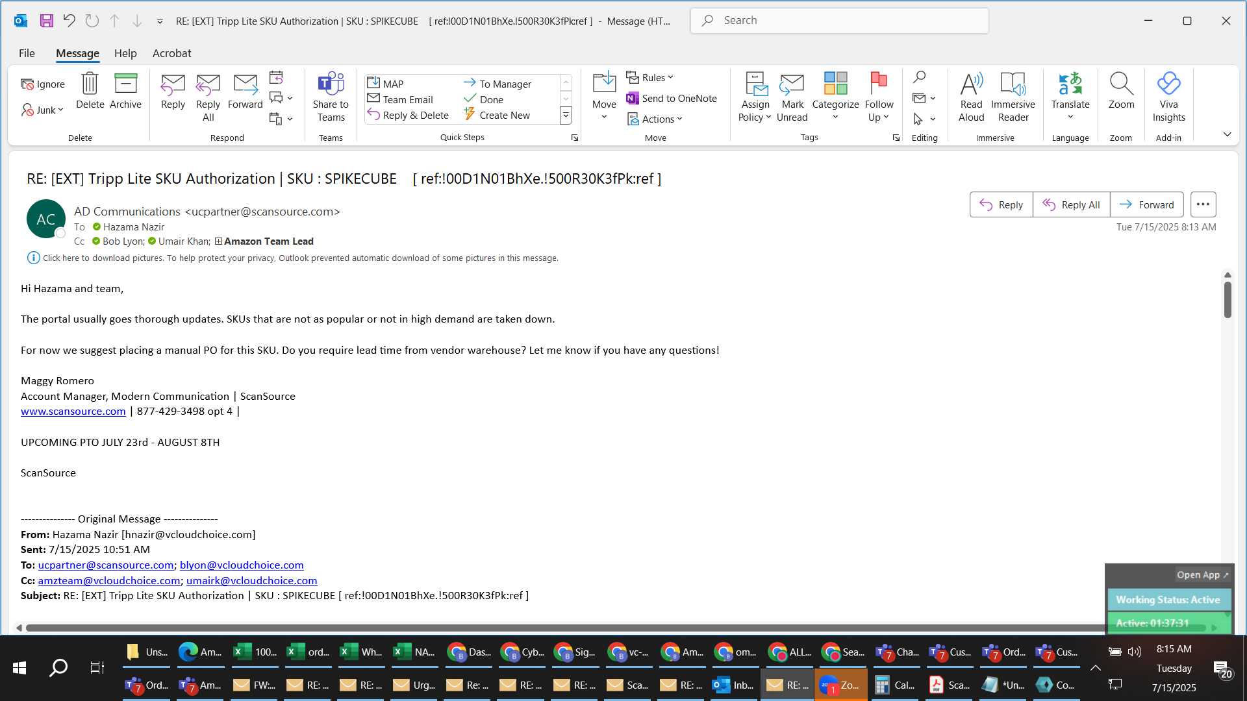Switch to the Acrobat tab
The width and height of the screenshot is (1247, 701).
pos(171,53)
